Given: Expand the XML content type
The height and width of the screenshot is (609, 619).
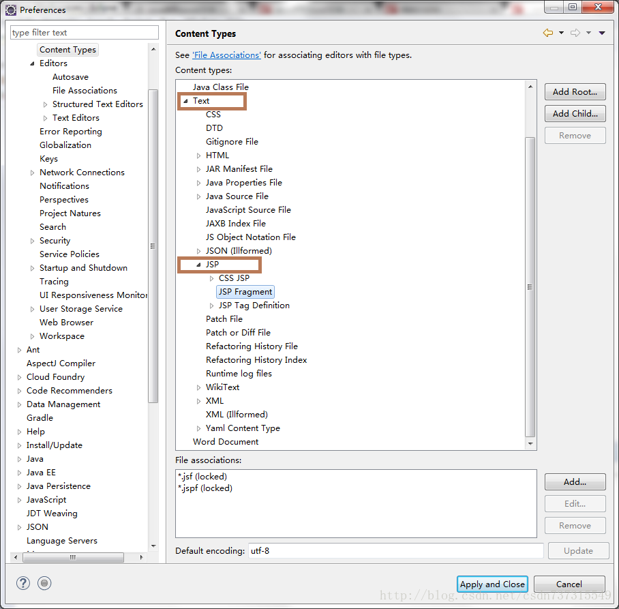Looking at the screenshot, I should (198, 401).
